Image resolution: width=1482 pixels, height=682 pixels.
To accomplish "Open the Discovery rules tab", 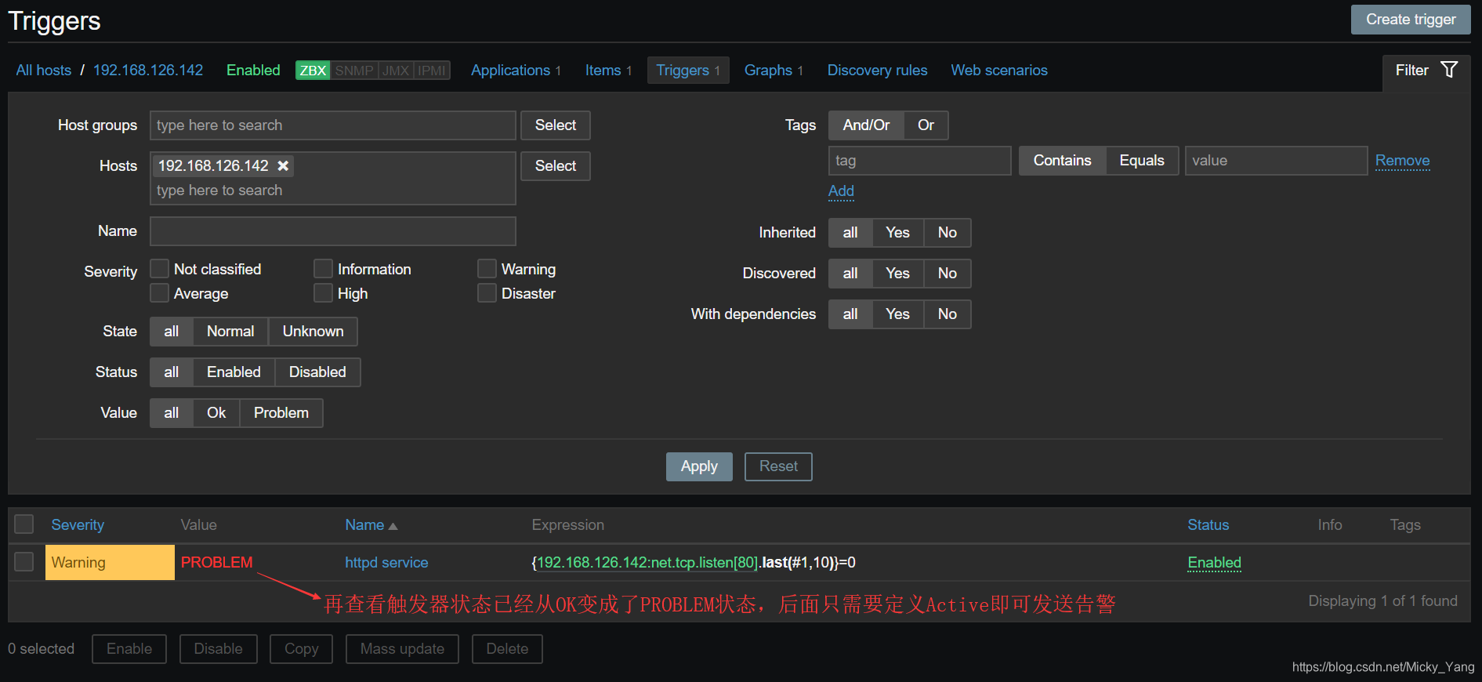I will coord(877,70).
